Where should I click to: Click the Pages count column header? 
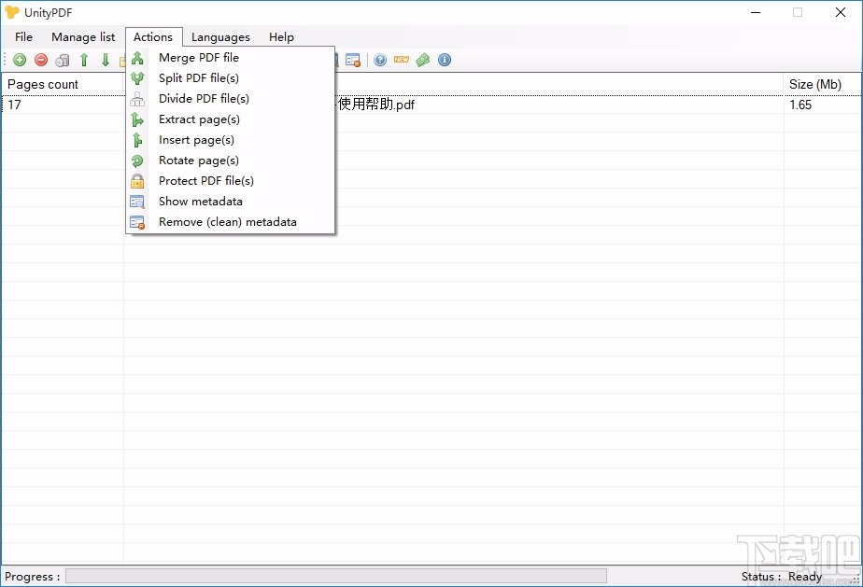pyautogui.click(x=42, y=84)
